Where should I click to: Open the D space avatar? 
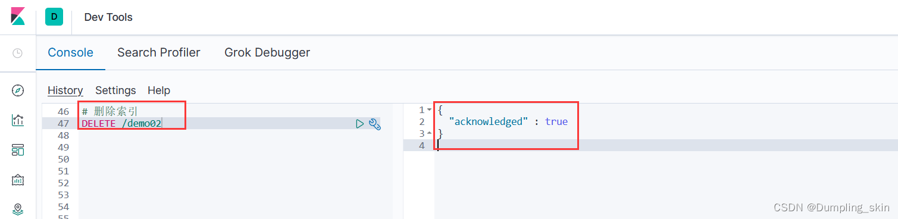coord(54,17)
